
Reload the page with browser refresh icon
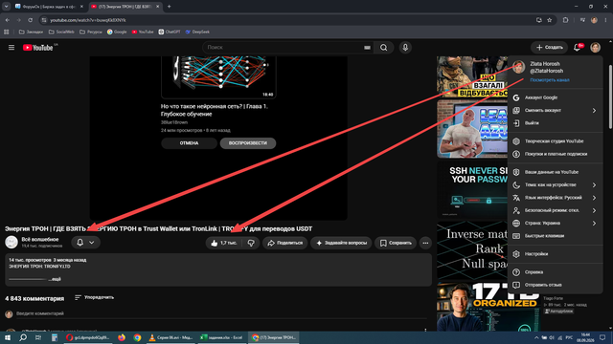[30, 20]
